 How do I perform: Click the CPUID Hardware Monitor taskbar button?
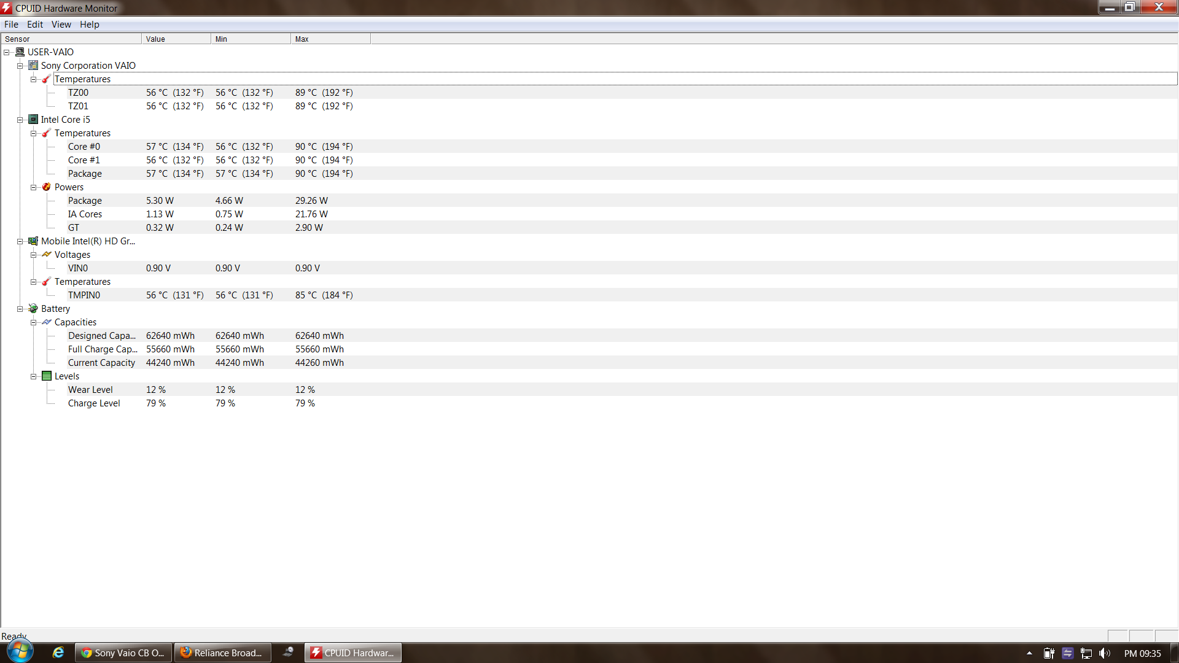pyautogui.click(x=353, y=653)
